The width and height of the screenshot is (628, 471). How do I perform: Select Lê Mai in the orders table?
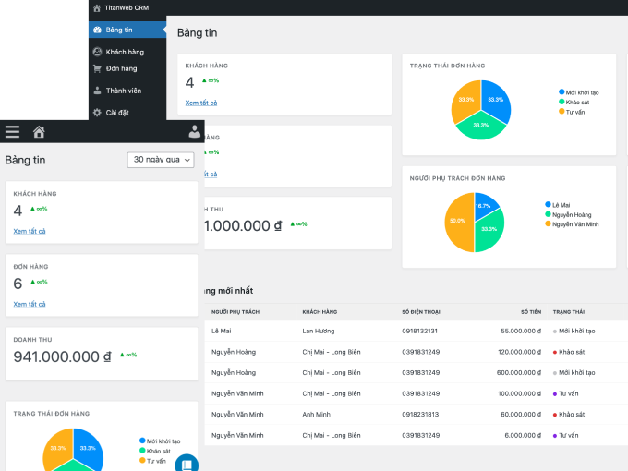tap(222, 332)
